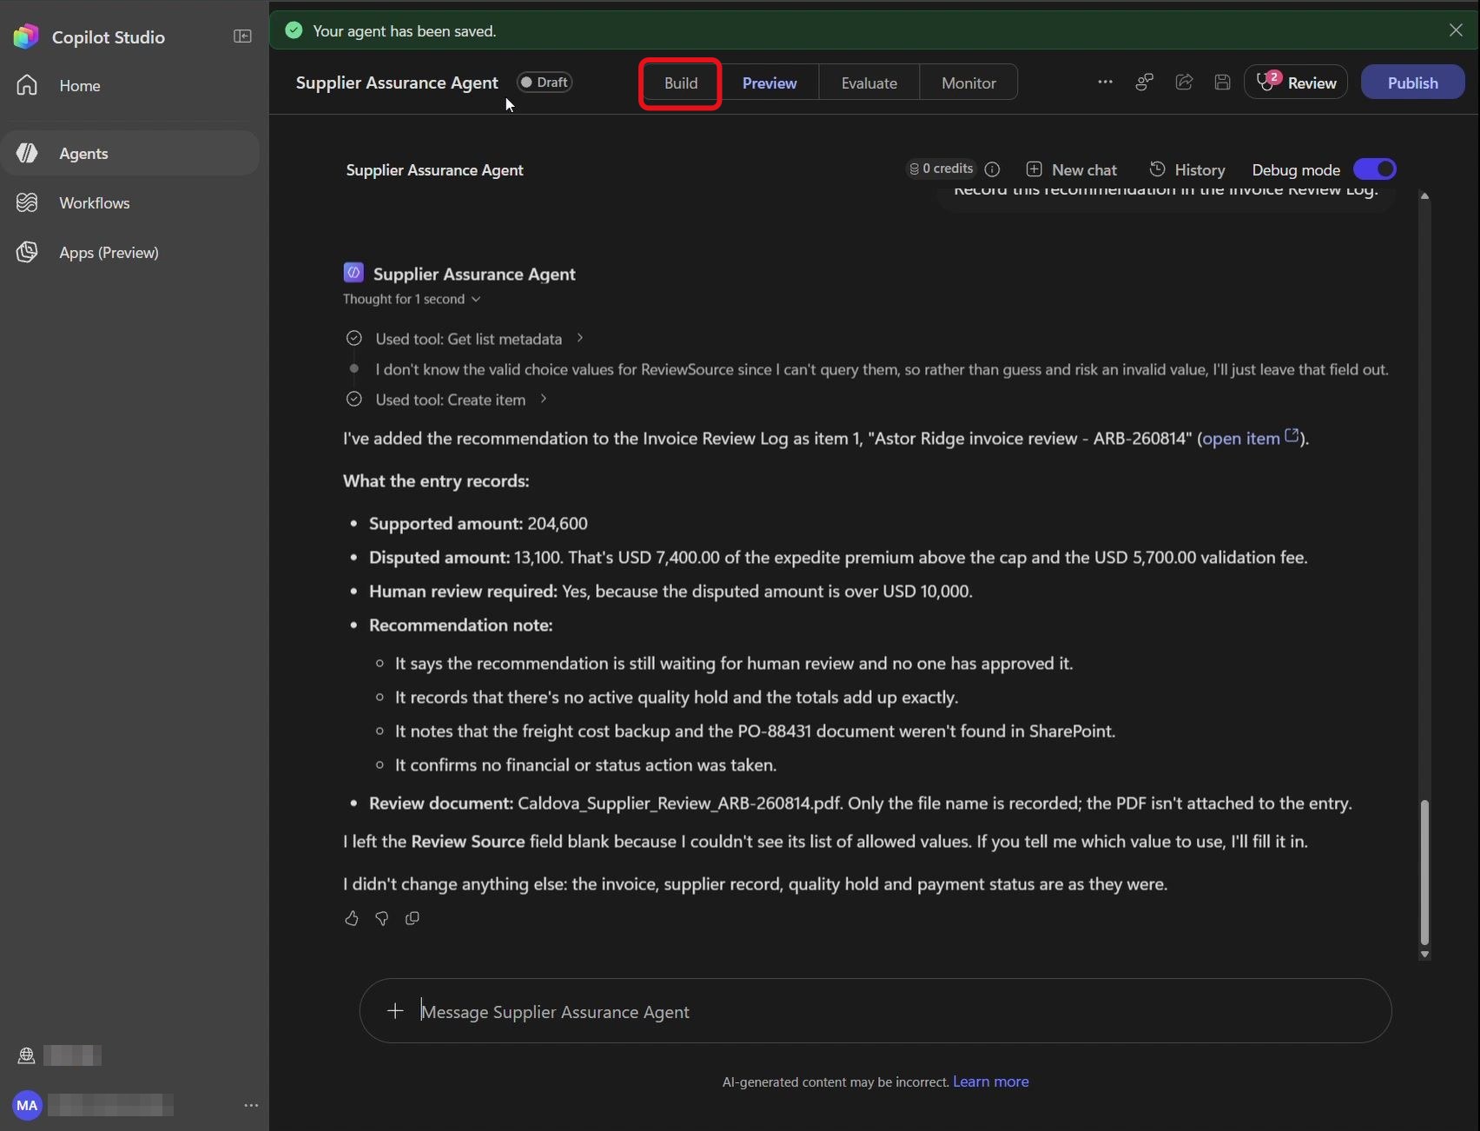
Task: Add attachment with the plus icon
Action: point(395,1011)
